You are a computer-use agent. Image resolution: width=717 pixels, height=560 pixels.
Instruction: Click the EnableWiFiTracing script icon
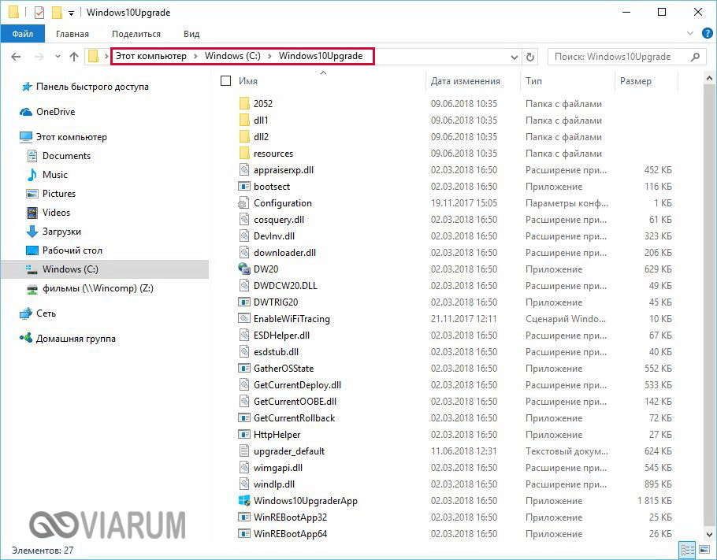pos(244,318)
